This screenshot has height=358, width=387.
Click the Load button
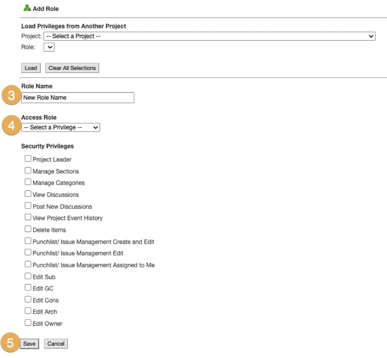coord(31,68)
